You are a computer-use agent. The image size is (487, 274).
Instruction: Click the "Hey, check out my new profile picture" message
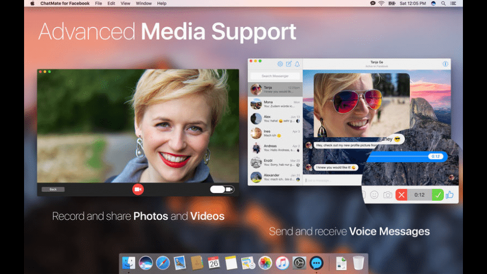click(x=347, y=145)
